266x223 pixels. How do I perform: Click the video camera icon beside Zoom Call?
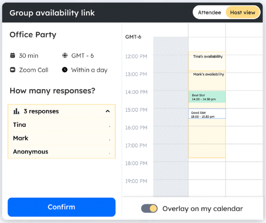13,70
